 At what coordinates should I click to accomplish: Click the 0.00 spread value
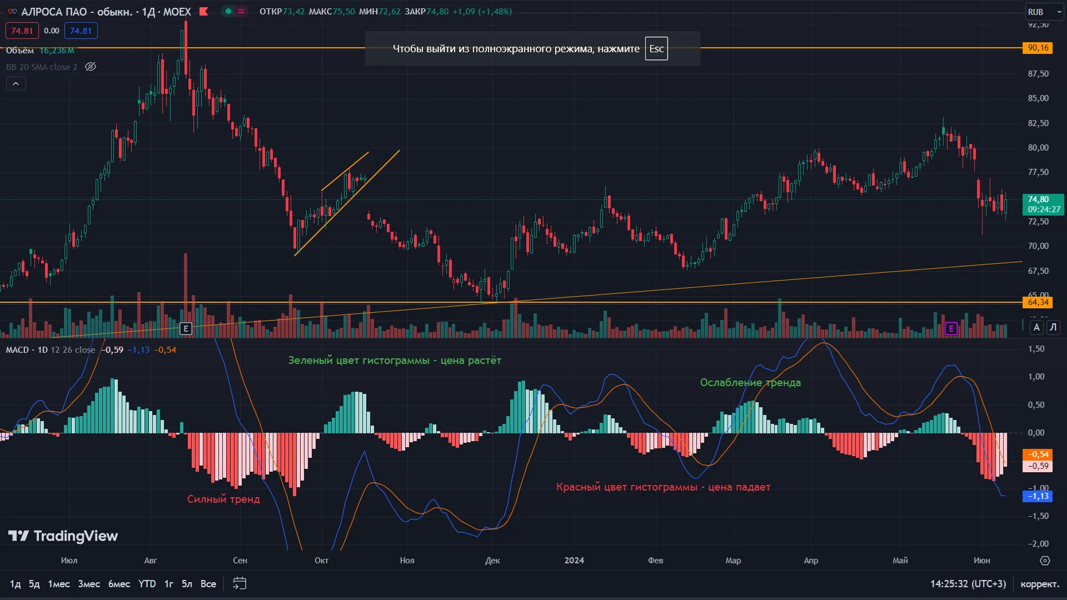click(52, 31)
